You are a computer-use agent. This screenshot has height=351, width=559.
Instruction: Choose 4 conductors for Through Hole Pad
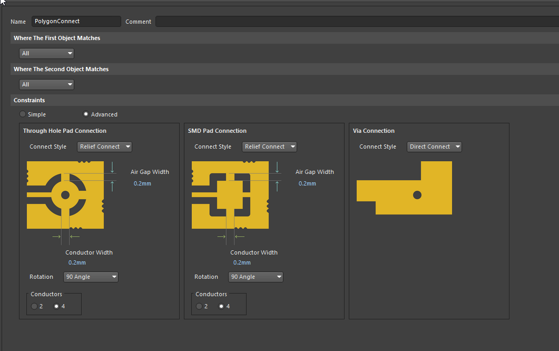tap(56, 306)
